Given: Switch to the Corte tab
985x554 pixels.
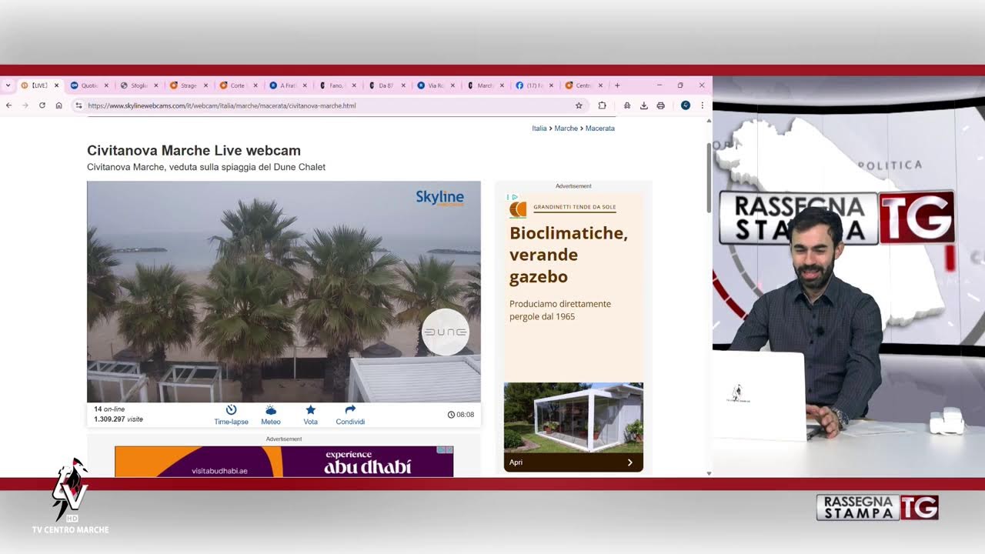Looking at the screenshot, I should [x=238, y=85].
